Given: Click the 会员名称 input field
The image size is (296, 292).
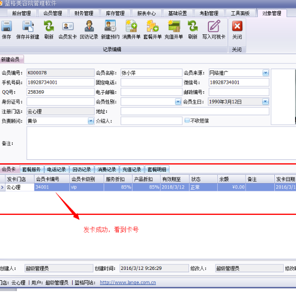Looking at the screenshot, I should [x=151, y=73].
